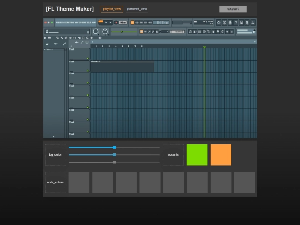Click the bell icon in hint panel
Image resolution: width=300 pixels, height=225 pixels.
(88, 32)
